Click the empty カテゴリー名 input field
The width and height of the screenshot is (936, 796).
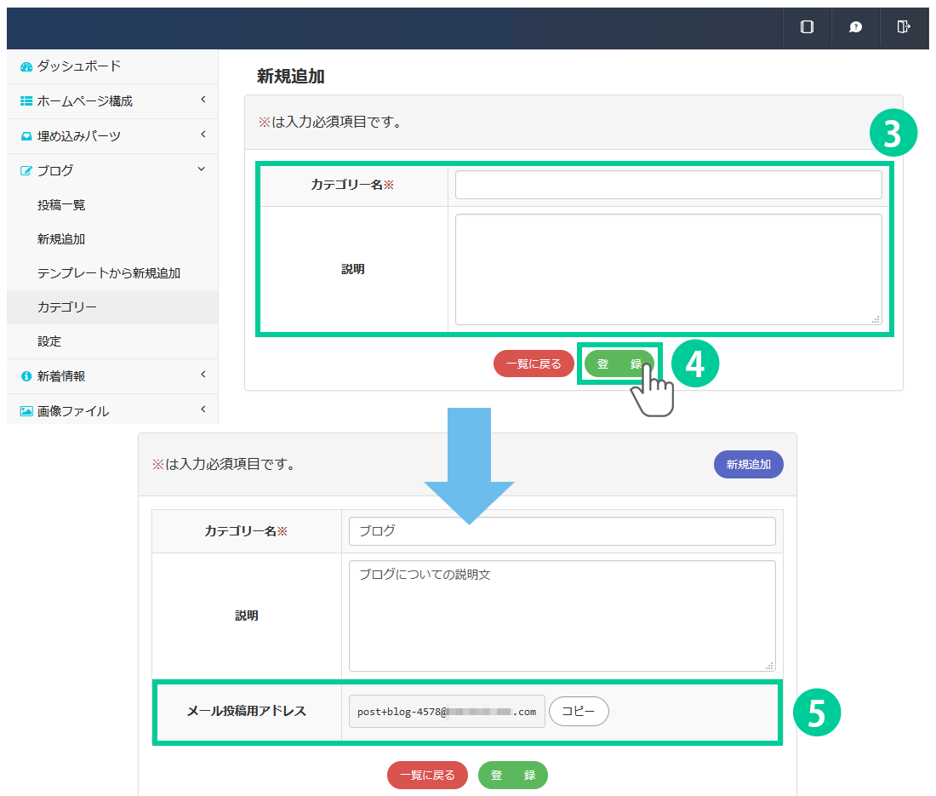pos(668,185)
